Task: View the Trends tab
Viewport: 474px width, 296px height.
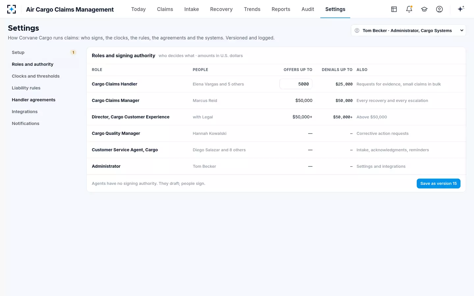Action: 252,9
